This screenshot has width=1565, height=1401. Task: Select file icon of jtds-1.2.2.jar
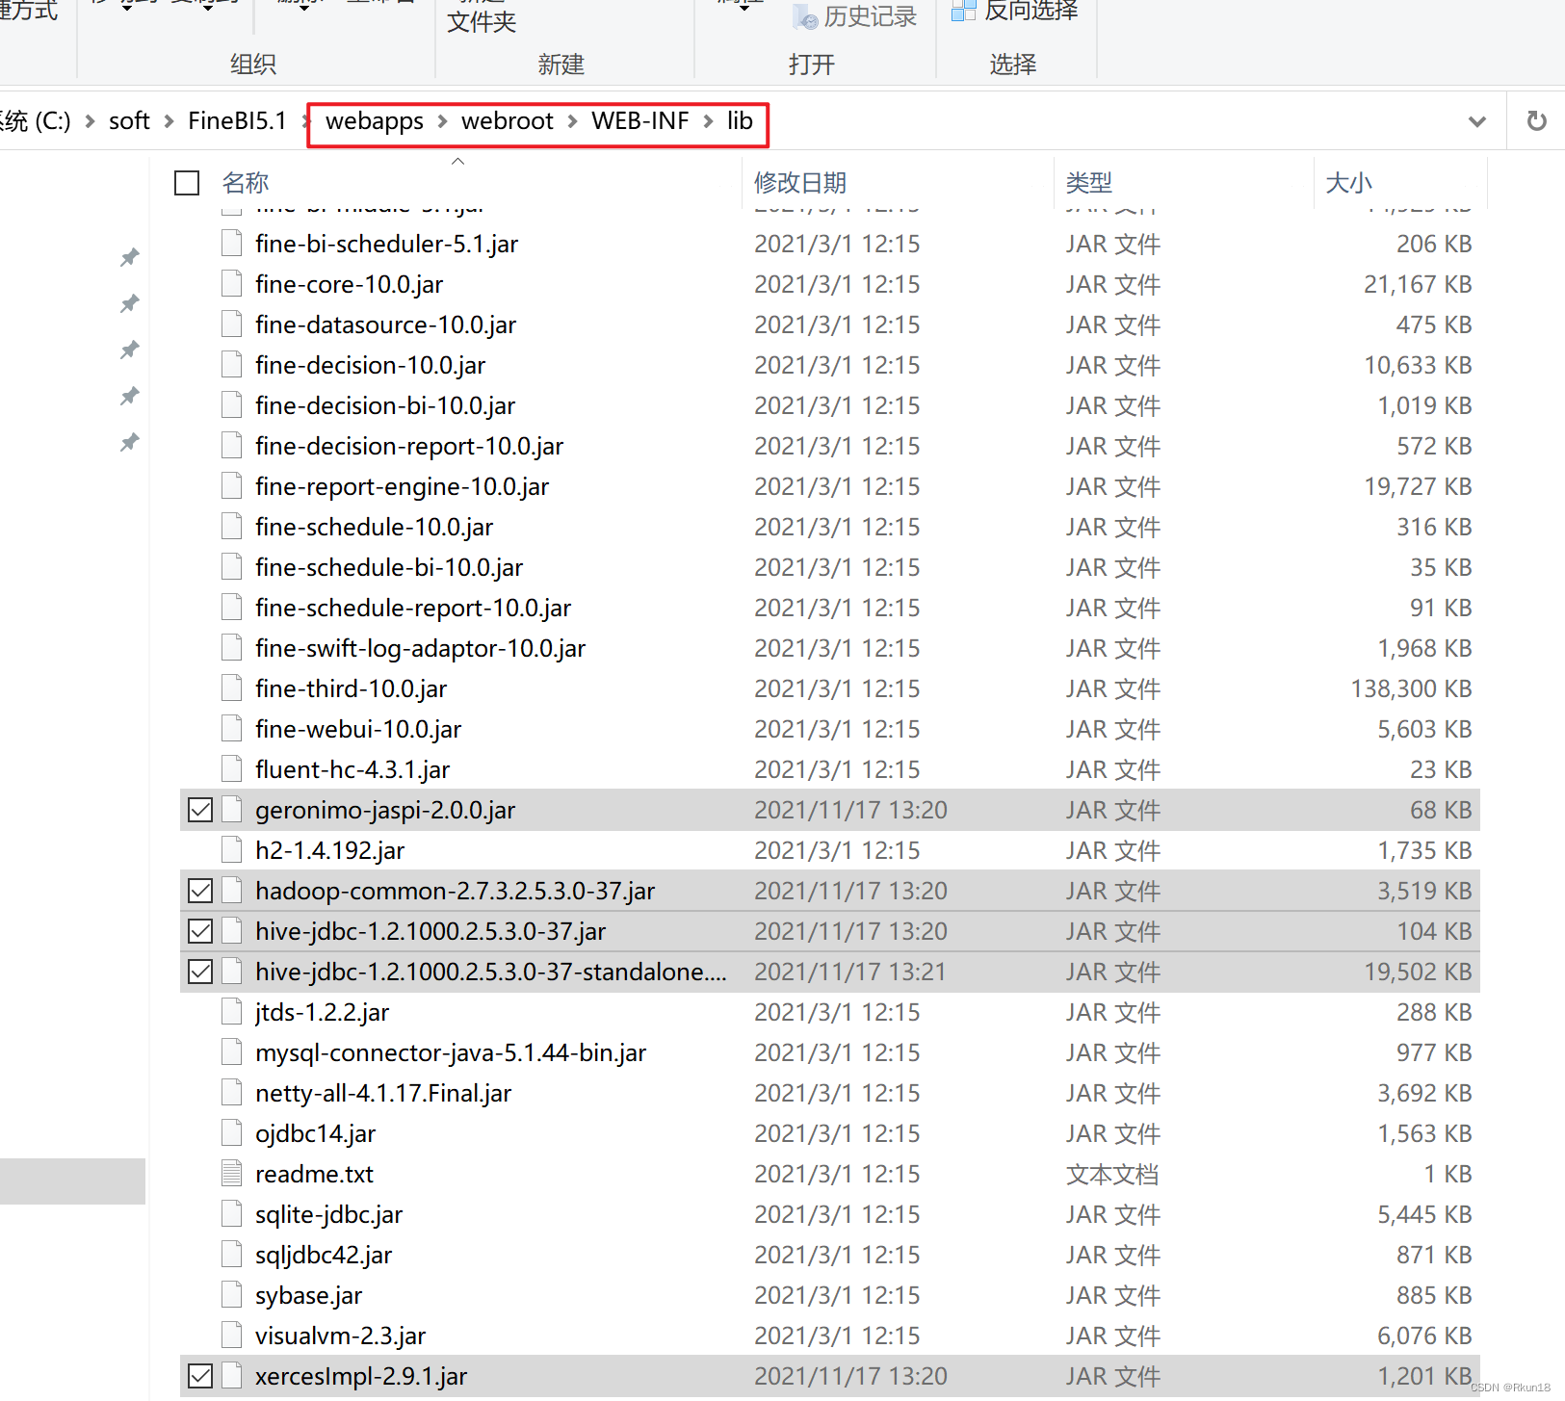[x=231, y=1012]
